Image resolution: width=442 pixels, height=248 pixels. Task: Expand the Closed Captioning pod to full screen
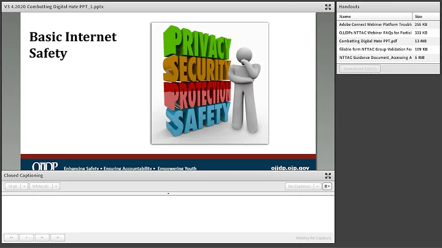pos(328,176)
